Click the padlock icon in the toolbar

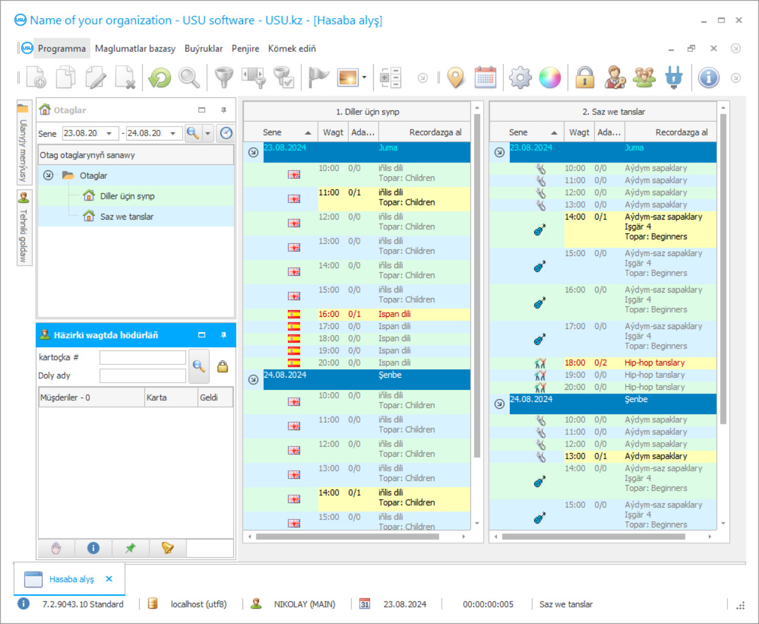(x=585, y=78)
